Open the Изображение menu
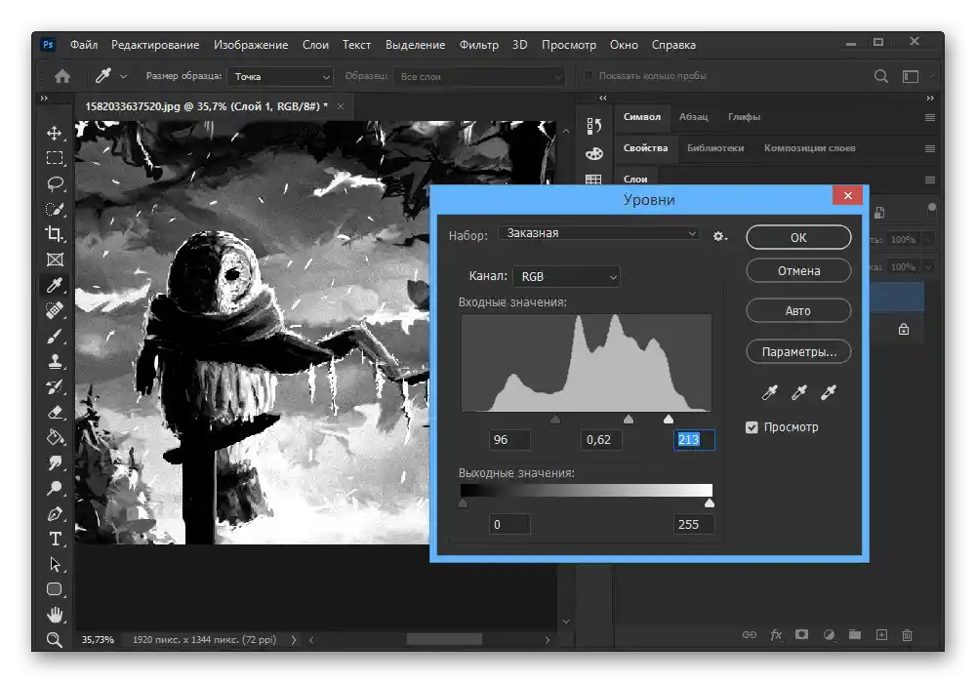This screenshot has height=683, width=976. tap(251, 45)
